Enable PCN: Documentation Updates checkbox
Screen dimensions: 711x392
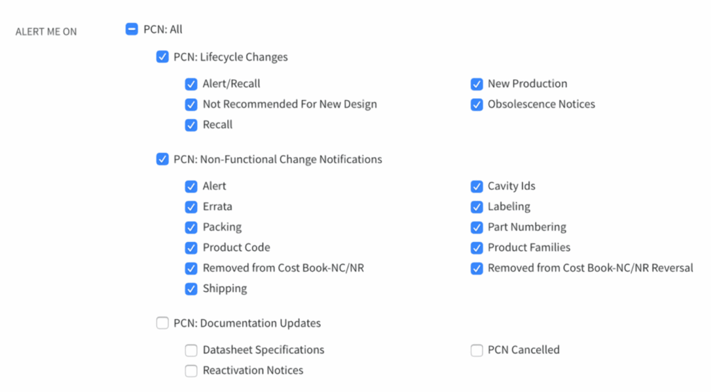(162, 323)
